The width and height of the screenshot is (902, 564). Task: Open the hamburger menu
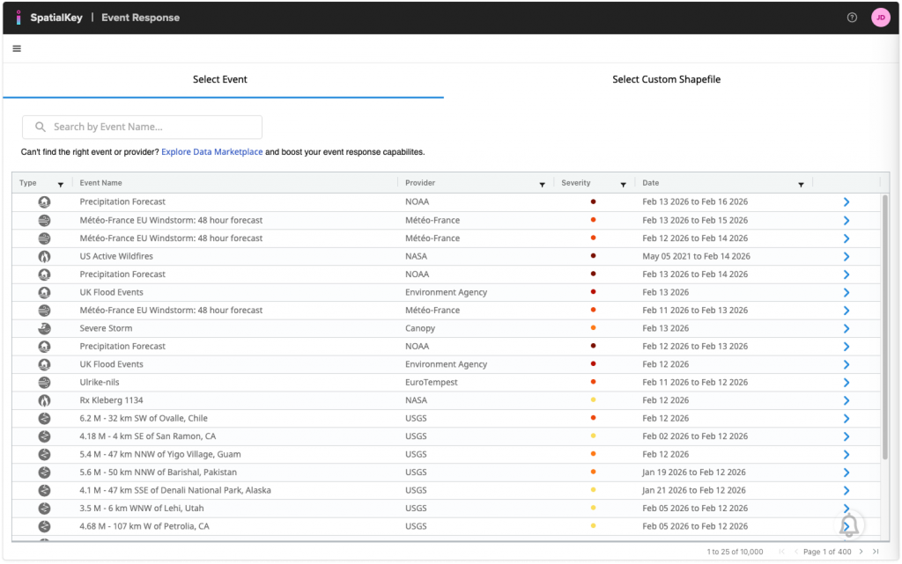coord(16,48)
